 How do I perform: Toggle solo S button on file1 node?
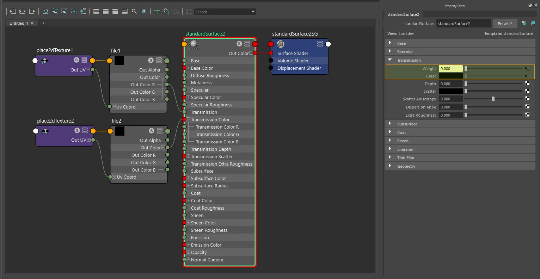(x=151, y=60)
